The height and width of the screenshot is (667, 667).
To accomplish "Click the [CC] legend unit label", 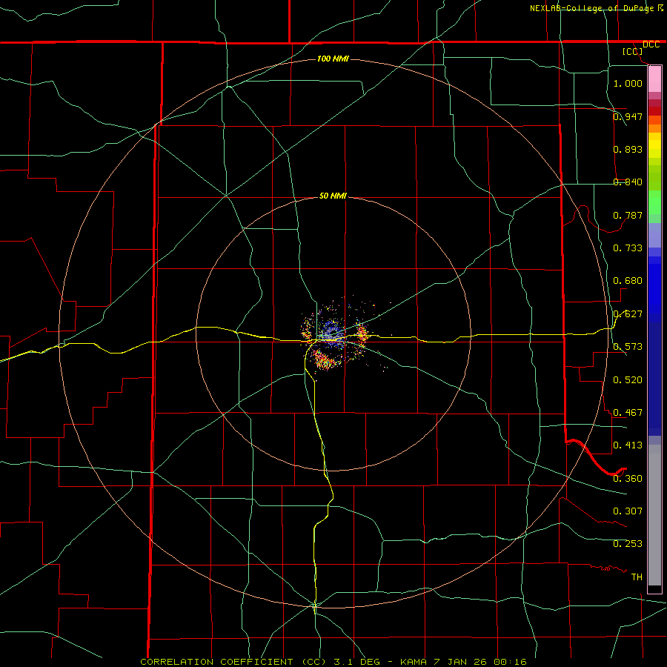I will [x=633, y=51].
